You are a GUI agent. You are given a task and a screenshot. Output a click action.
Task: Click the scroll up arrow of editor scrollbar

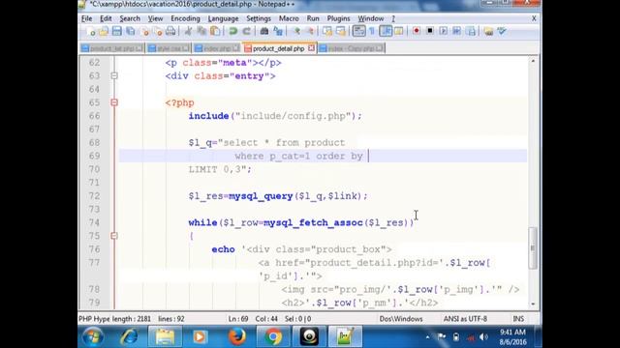click(533, 61)
